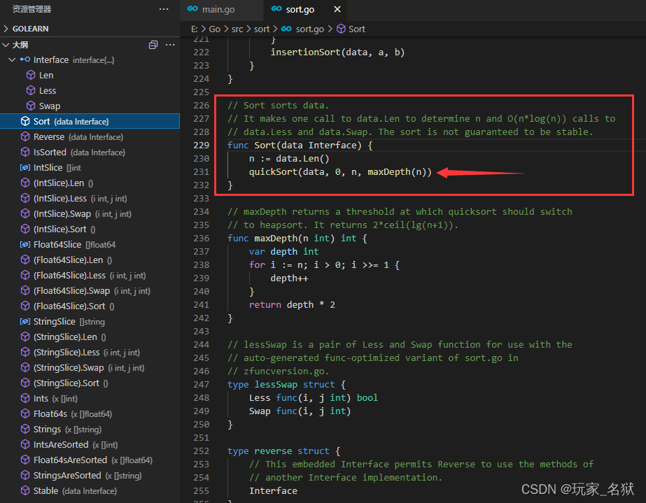646x503 pixels.
Task: Open the sort.go breadcrumb item
Action: point(309,29)
